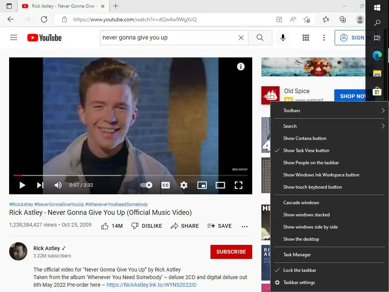Clear the search box text

241,38
